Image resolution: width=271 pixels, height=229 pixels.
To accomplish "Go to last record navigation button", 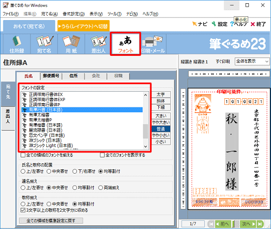I will point(260,224).
